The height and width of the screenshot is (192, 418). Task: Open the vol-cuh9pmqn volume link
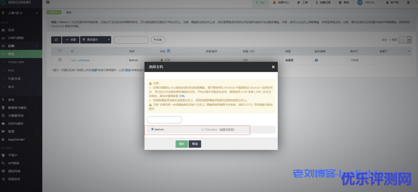tap(80, 60)
